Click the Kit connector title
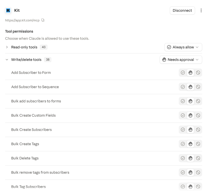This screenshot has width=207, height=191. (x=17, y=10)
